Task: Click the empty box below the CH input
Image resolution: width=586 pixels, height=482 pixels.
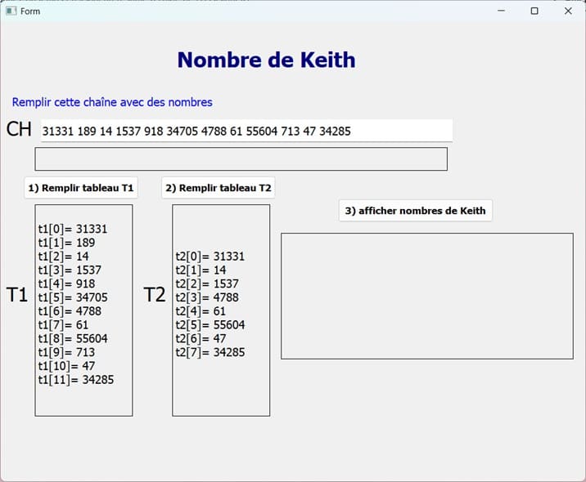Action: click(241, 159)
